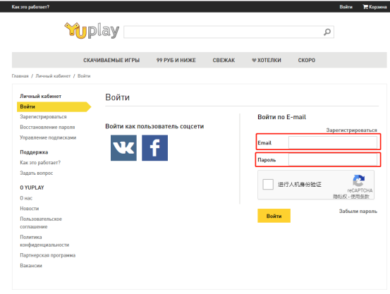Viewport: 390px width, 294px height.
Task: Click the Забыли пароль link
Action: [358, 212]
